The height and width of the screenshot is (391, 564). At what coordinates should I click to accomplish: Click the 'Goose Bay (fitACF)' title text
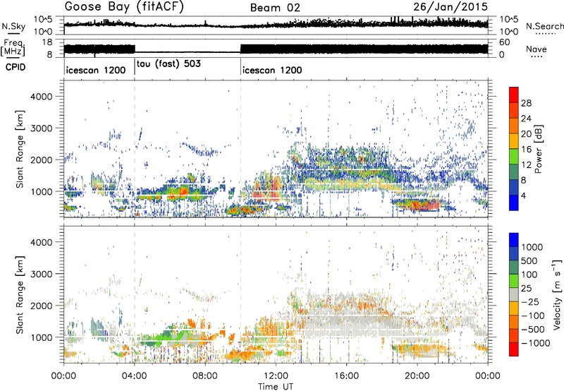[124, 7]
